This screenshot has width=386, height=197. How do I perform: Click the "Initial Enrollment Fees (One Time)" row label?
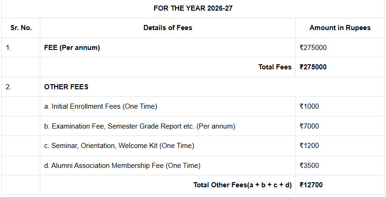tap(101, 106)
